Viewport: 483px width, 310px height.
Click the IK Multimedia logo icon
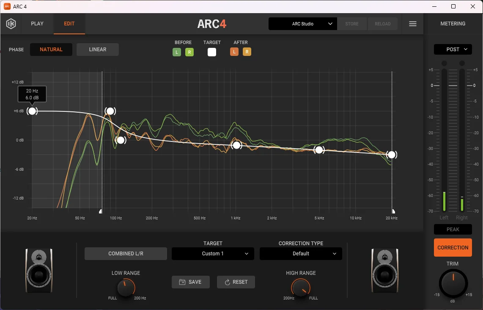pos(11,24)
